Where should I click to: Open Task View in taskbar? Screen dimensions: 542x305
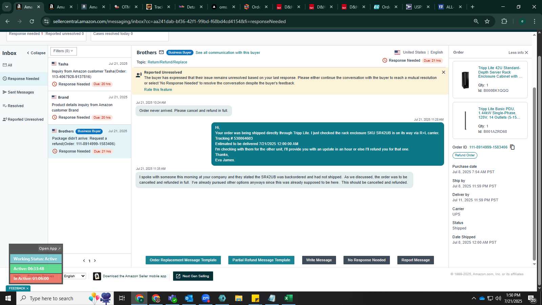(x=122, y=298)
